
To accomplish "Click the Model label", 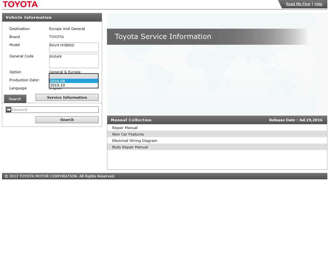I will (x=15, y=45).
